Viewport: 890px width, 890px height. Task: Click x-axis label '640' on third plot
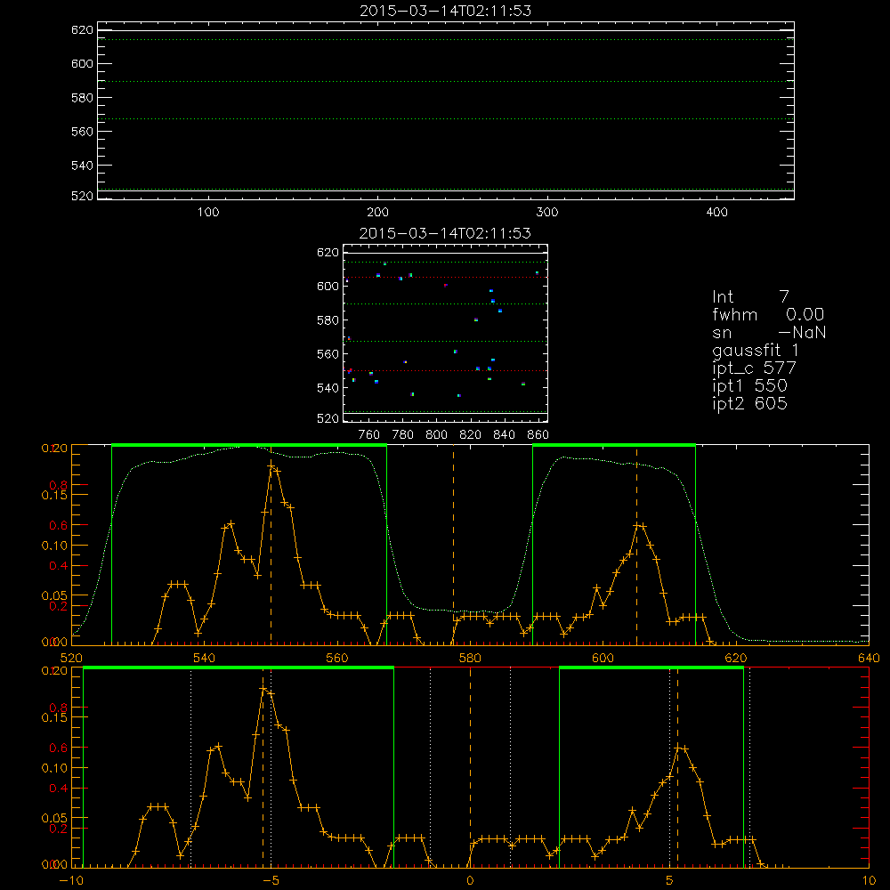click(x=869, y=658)
